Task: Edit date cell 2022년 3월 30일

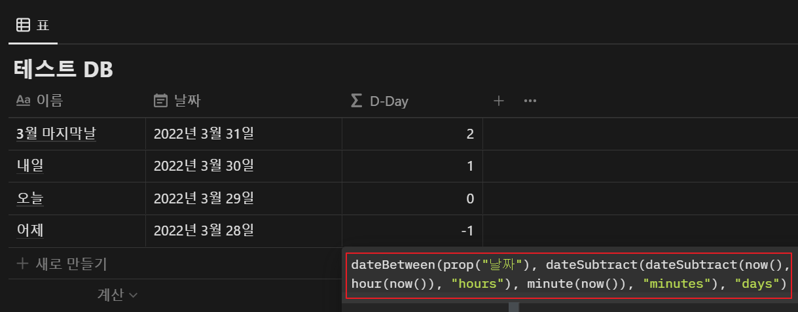Action: pyautogui.click(x=244, y=166)
